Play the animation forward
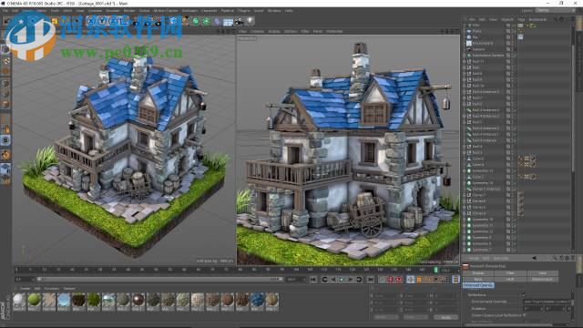 [x=343, y=280]
